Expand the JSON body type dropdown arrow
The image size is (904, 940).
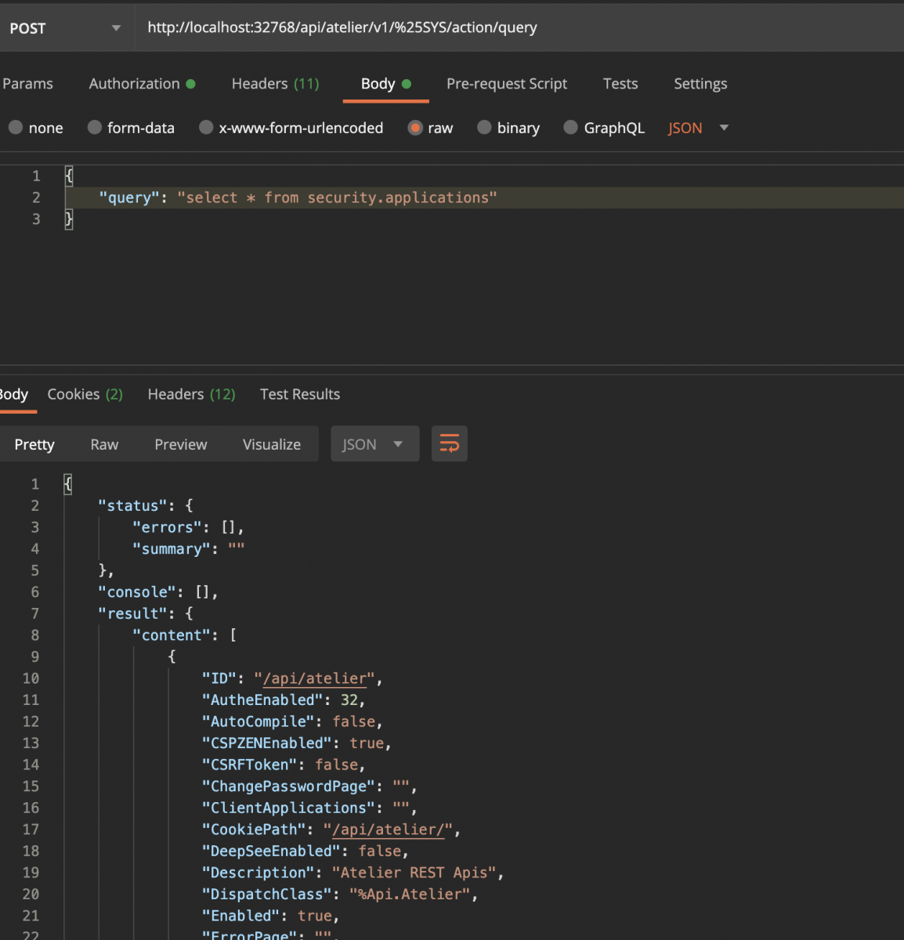pyautogui.click(x=724, y=128)
